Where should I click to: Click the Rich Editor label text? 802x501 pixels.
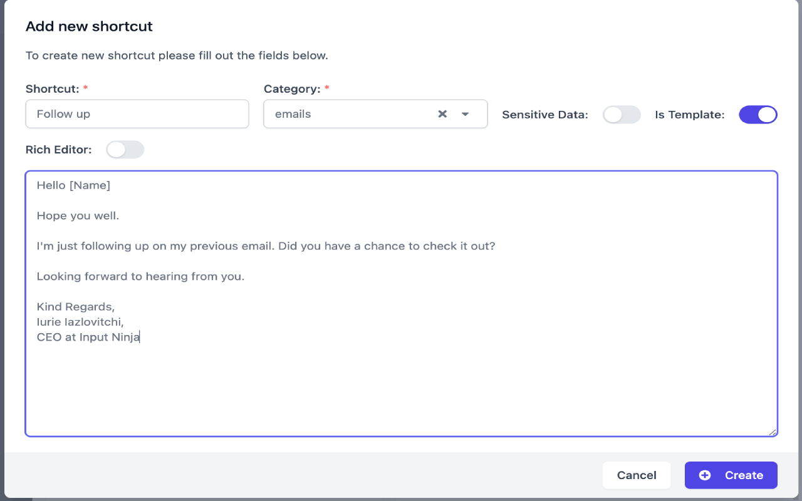pos(59,150)
